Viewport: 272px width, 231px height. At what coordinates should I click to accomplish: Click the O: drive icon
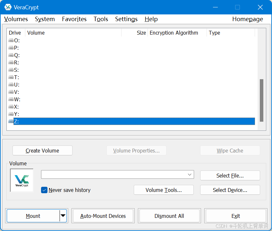11,40
